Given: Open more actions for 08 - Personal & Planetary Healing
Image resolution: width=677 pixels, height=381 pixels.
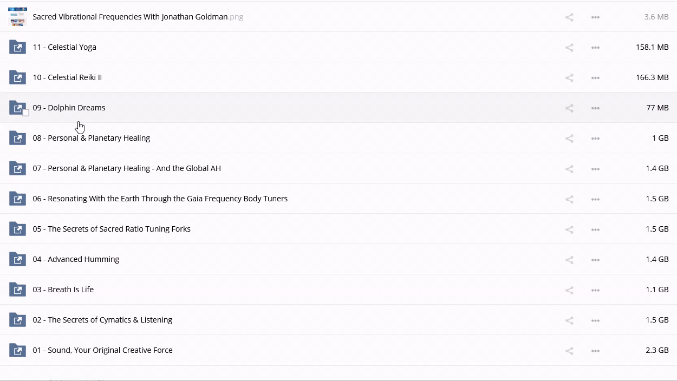Looking at the screenshot, I should pos(595,139).
